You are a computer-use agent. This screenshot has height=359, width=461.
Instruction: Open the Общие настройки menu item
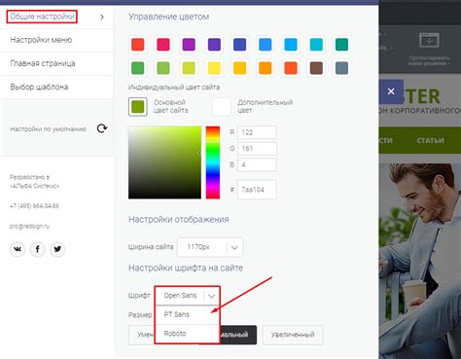42,17
